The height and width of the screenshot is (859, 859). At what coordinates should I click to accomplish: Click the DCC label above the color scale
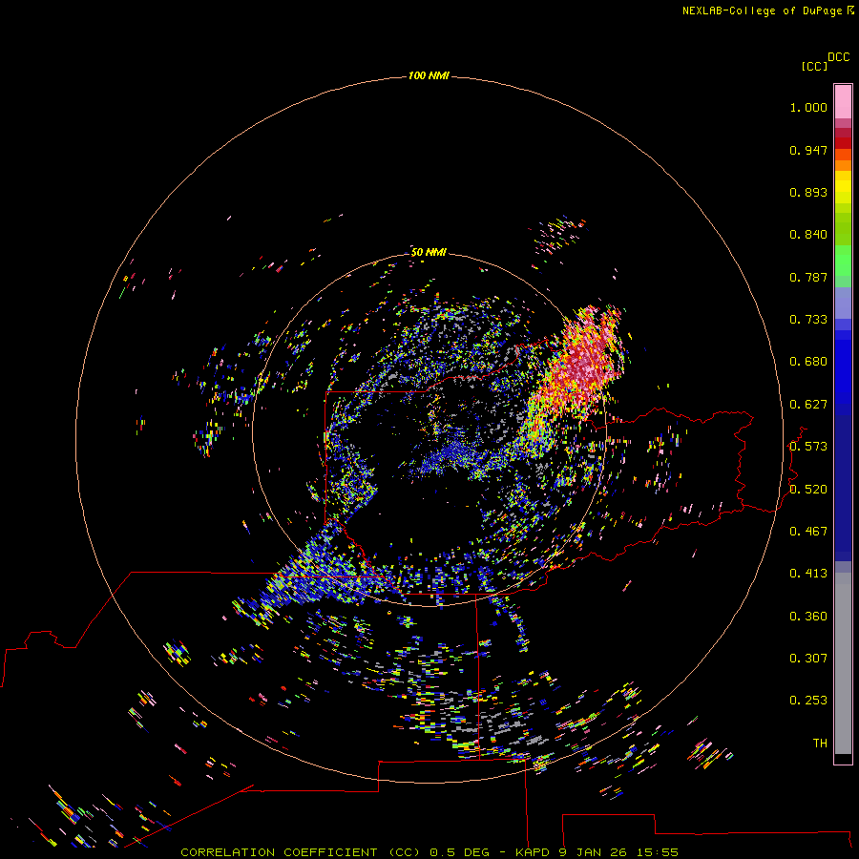tap(839, 57)
